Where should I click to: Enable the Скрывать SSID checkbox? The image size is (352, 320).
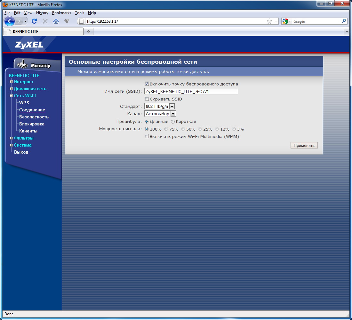tap(147, 99)
